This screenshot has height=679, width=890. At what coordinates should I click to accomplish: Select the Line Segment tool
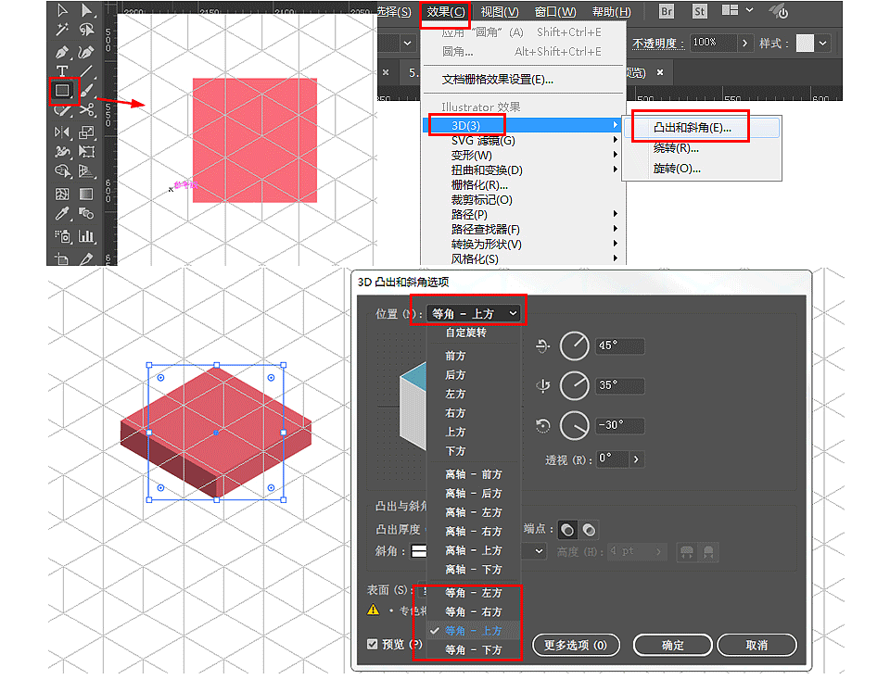(x=86, y=71)
